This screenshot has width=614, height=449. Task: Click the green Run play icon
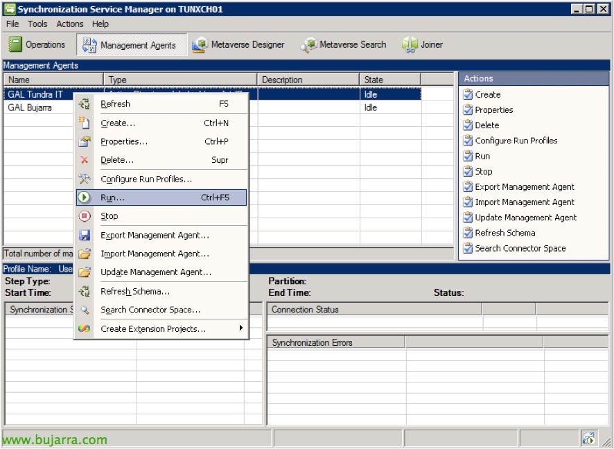[84, 197]
